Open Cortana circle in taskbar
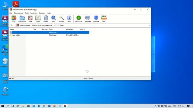 [x=13, y=106]
